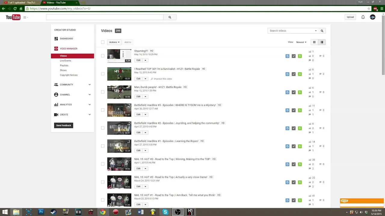Check the I Reached TOP 50!! video
385x216 pixels.
[x=103, y=74]
